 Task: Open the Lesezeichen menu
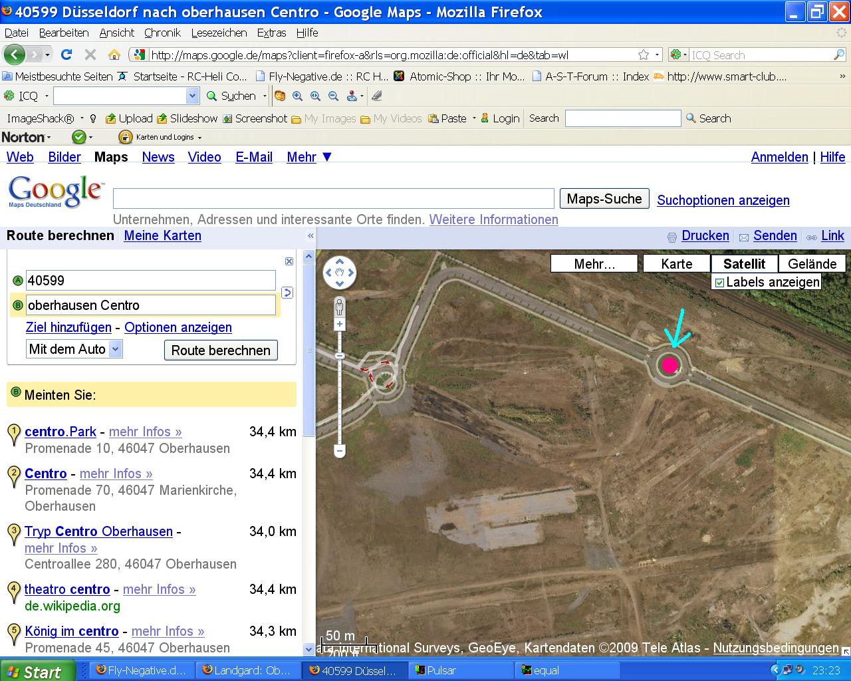pyautogui.click(x=219, y=33)
